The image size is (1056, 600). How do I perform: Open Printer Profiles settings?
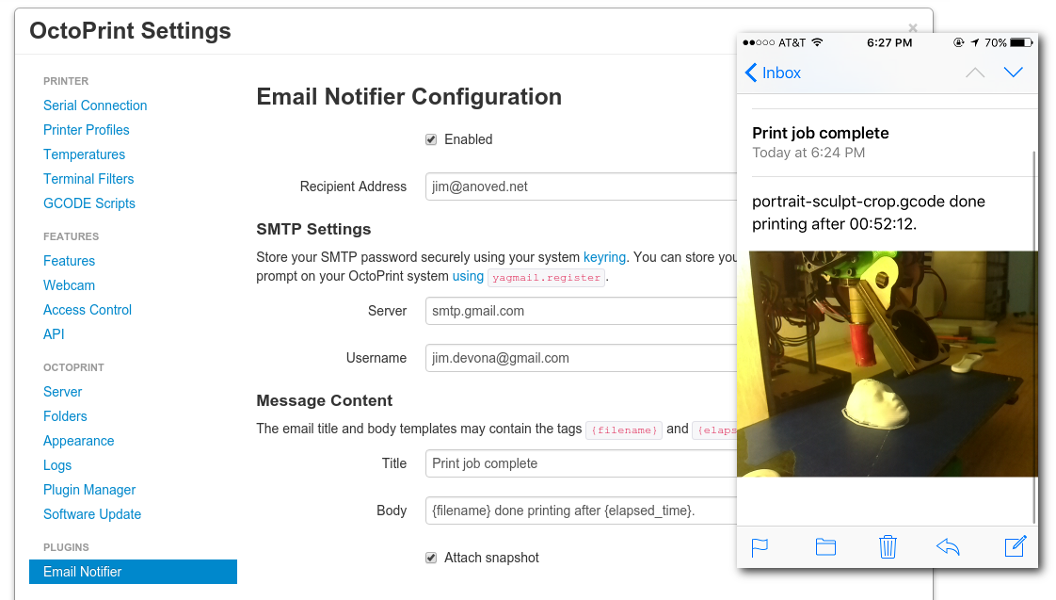(x=87, y=129)
